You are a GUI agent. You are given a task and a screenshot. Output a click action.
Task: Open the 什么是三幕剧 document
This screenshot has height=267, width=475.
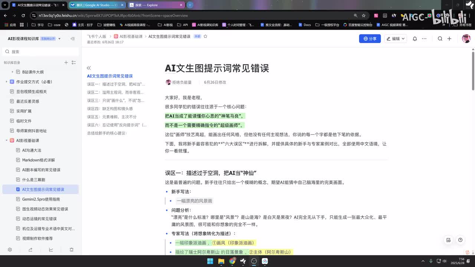pyautogui.click(x=33, y=179)
